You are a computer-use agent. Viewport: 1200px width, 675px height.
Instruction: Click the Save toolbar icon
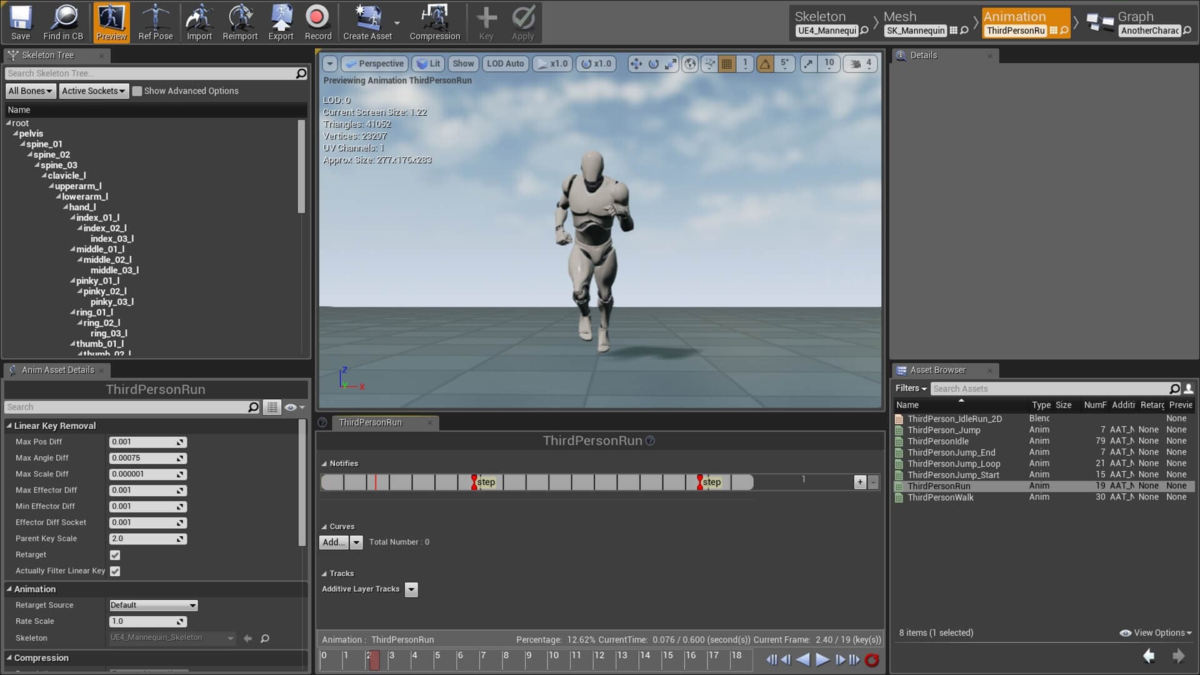(x=21, y=22)
